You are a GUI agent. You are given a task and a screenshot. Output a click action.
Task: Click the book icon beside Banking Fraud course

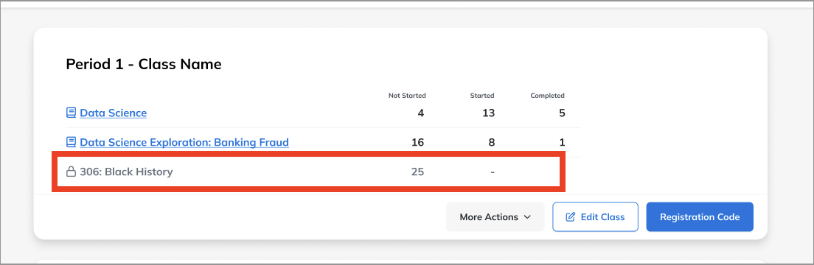point(71,142)
